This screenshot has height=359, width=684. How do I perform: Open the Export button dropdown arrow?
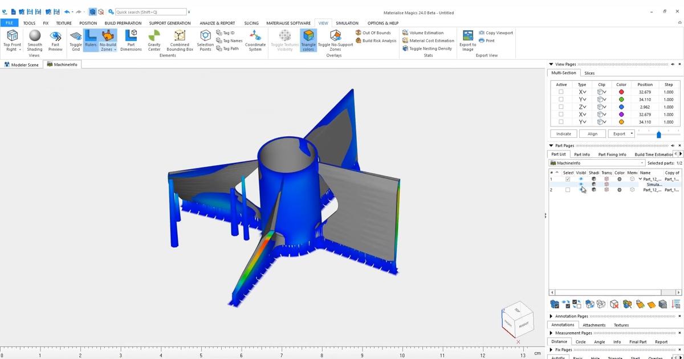coord(632,134)
